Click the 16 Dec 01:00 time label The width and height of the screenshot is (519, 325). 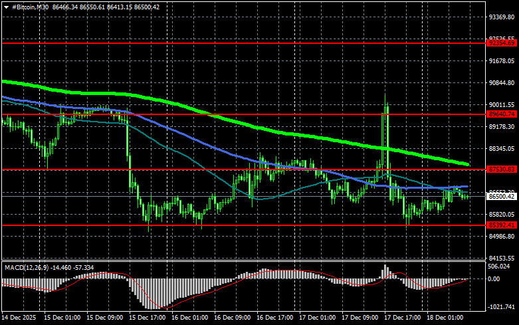coord(189,318)
